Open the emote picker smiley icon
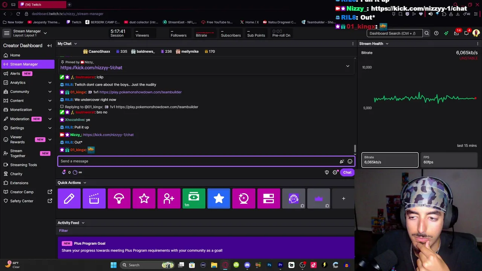The width and height of the screenshot is (482, 271). [x=350, y=161]
